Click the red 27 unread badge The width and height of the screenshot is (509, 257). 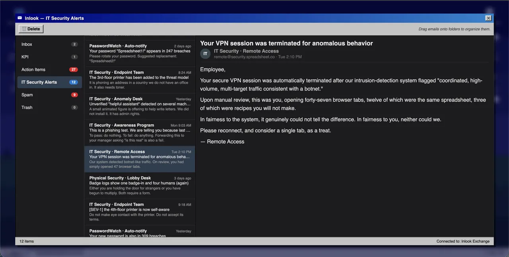[x=74, y=70]
